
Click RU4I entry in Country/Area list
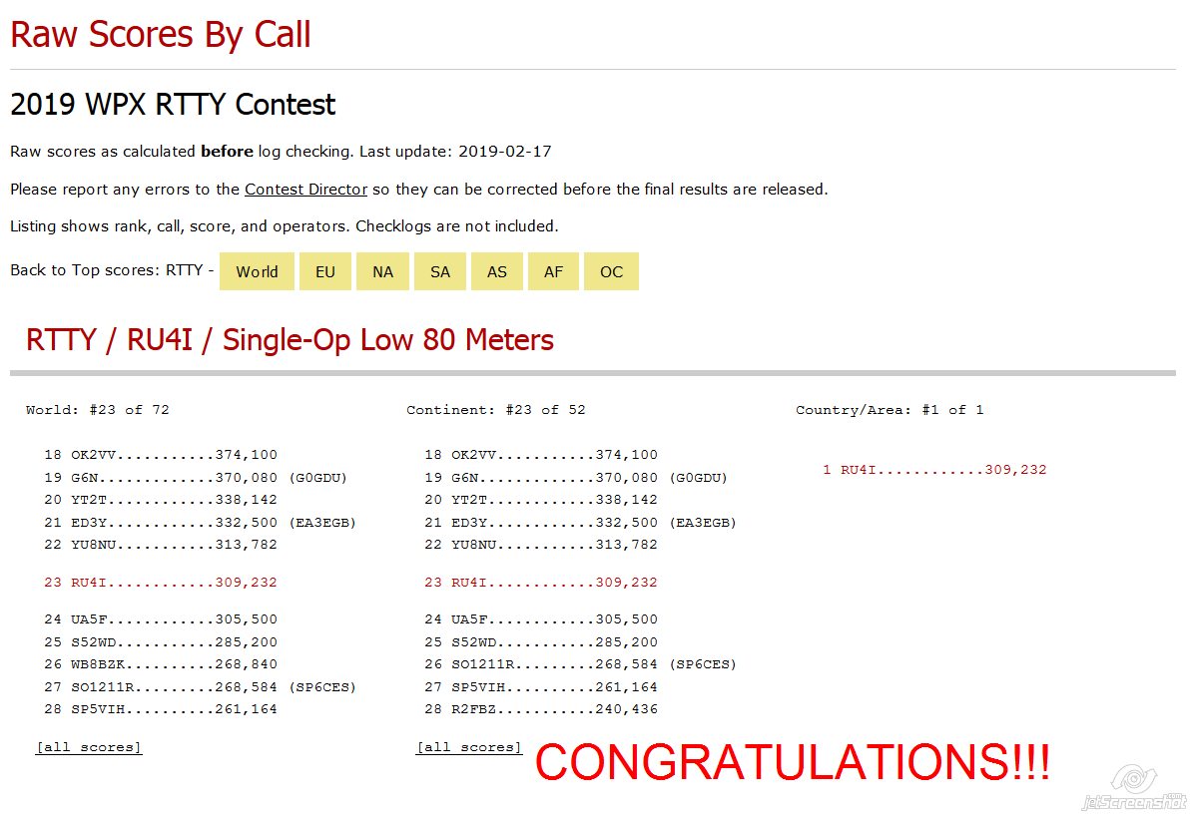pyautogui.click(x=934, y=470)
